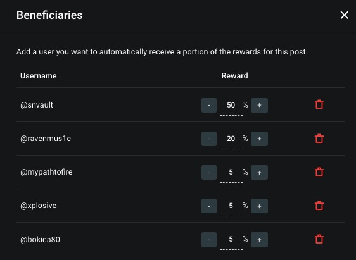This screenshot has height=260, width=356.
Task: Raise the @bokica80 reward with plus
Action: pos(259,240)
